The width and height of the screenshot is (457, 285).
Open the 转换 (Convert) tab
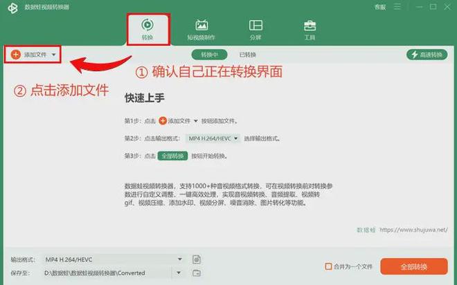pyautogui.click(x=147, y=30)
